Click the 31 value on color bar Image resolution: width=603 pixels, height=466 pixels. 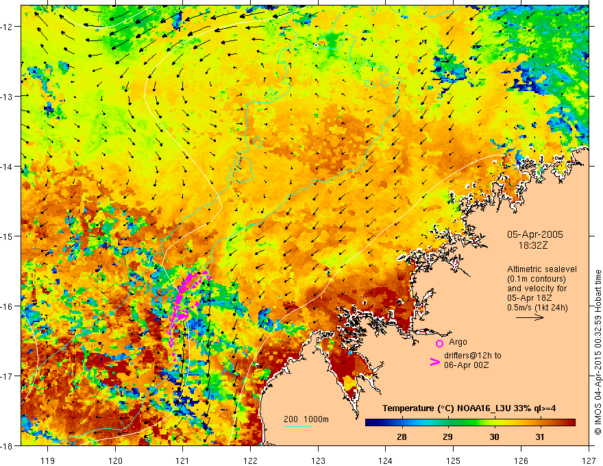(540, 437)
